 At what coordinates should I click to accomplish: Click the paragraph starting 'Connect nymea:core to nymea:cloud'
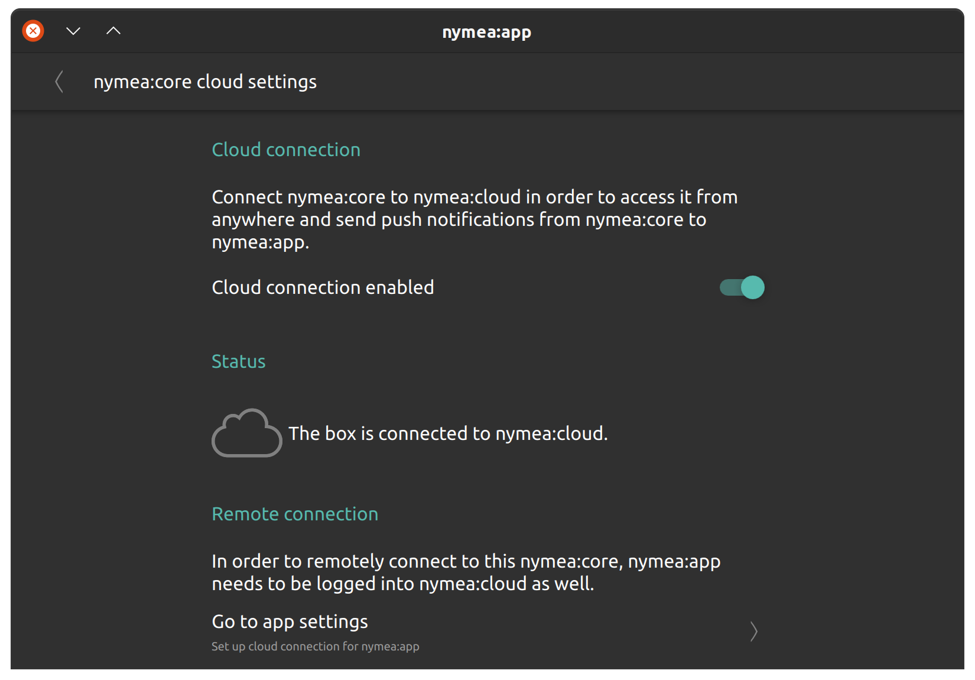point(475,219)
